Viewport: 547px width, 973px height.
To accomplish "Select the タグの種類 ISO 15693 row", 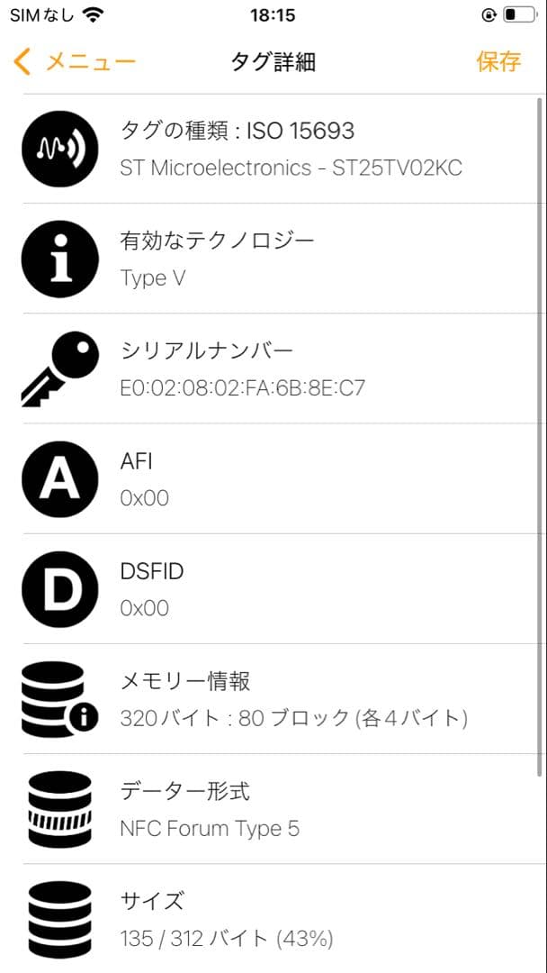I will [297, 148].
